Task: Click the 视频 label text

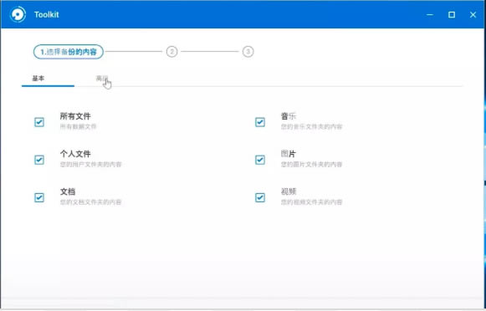Action: 289,191
